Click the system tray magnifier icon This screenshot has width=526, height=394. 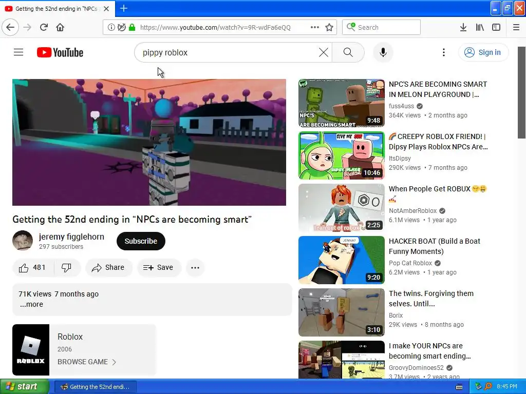coord(489,387)
